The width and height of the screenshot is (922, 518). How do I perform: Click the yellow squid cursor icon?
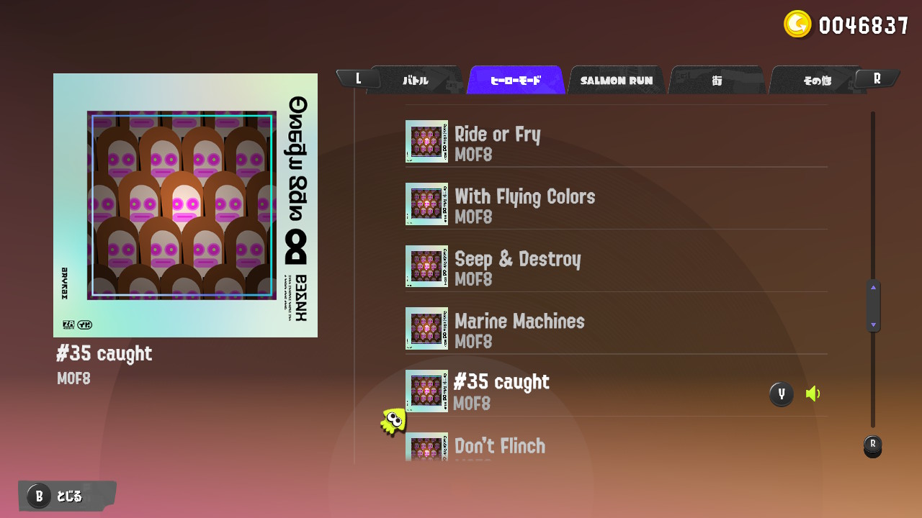pos(393,421)
